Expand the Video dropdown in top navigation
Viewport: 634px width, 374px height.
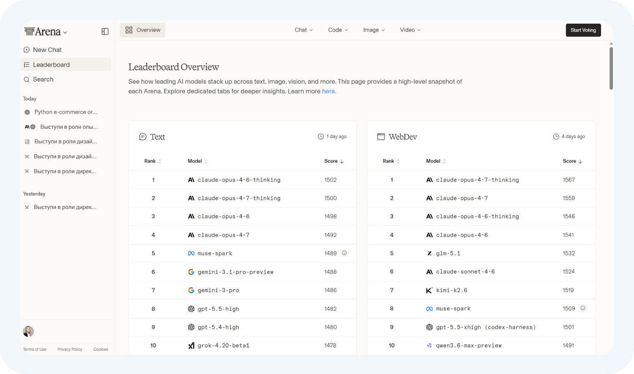[x=410, y=30]
